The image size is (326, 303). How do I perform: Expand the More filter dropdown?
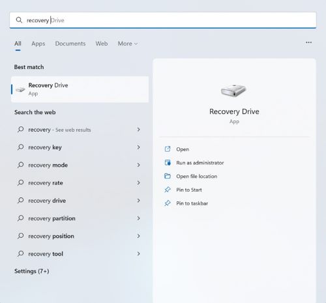(x=128, y=44)
